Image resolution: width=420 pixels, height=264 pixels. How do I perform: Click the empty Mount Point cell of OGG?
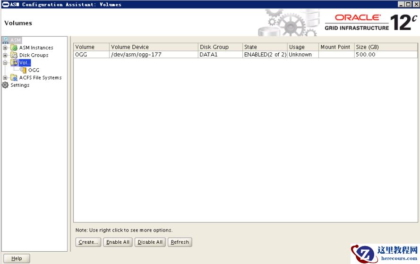click(336, 55)
